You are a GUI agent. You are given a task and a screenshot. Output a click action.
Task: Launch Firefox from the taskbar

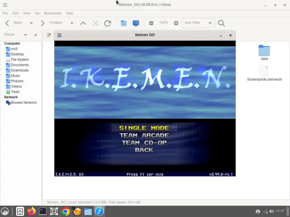[31, 211]
